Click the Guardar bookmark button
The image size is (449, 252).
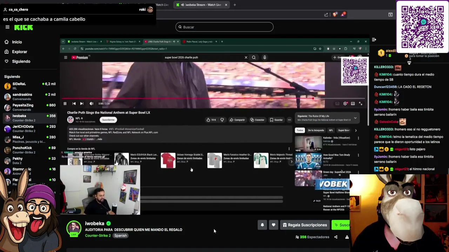276,120
